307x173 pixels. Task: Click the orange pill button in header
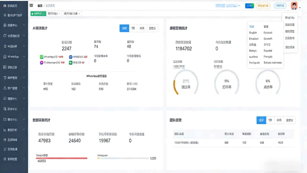(x=263, y=6)
